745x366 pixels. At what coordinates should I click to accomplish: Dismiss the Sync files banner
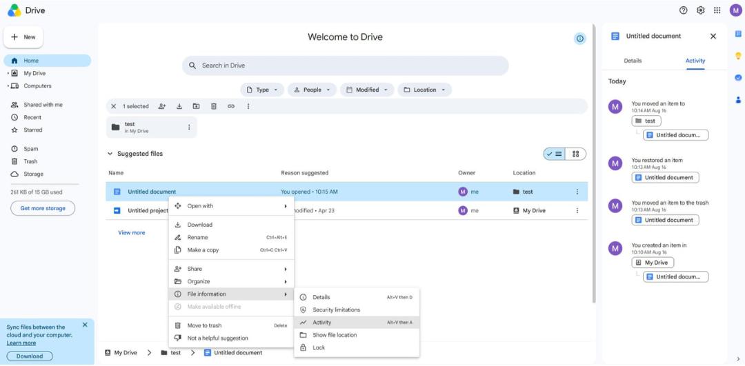point(85,325)
